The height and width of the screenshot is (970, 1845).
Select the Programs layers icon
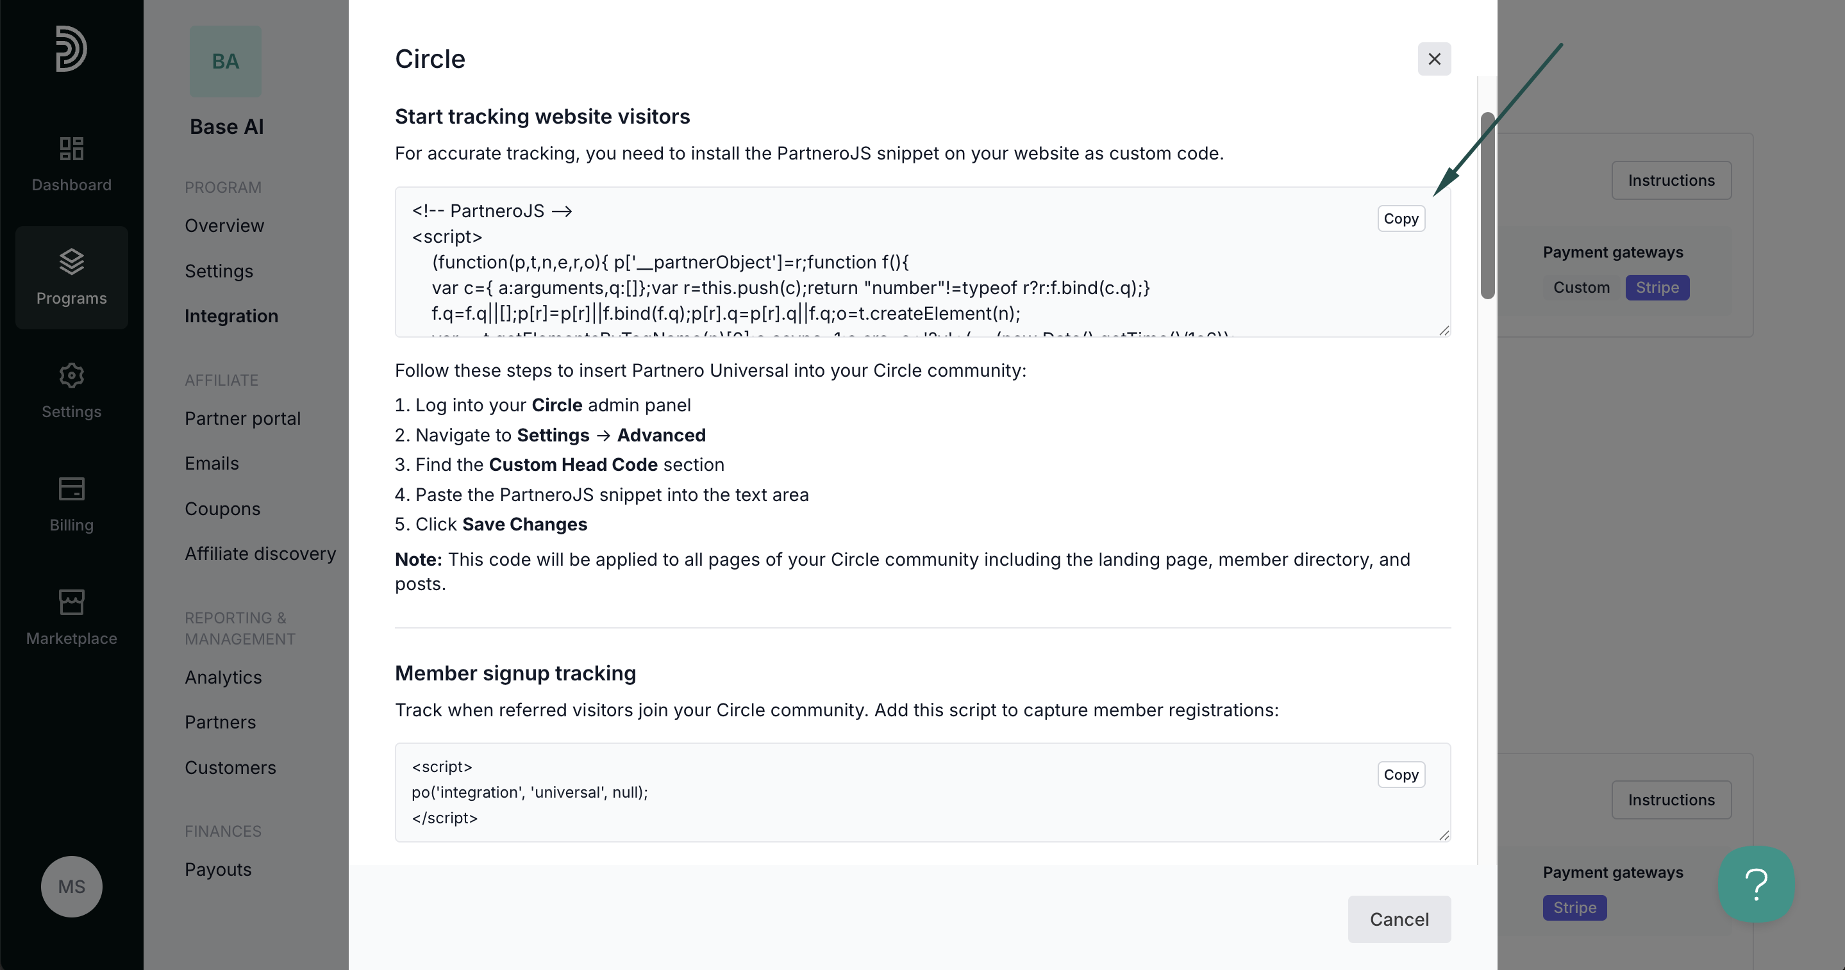coord(72,261)
